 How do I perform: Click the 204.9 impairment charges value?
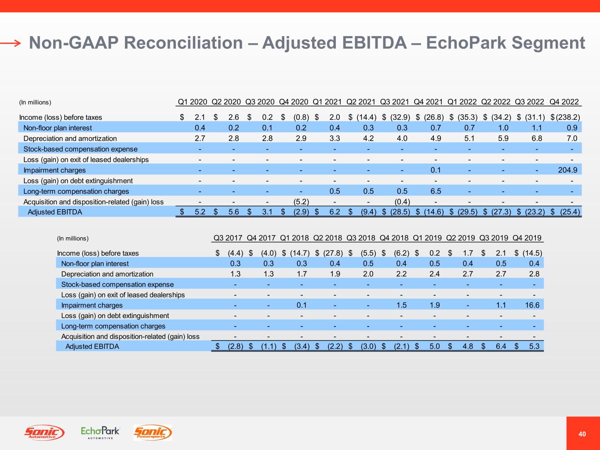(x=567, y=170)
